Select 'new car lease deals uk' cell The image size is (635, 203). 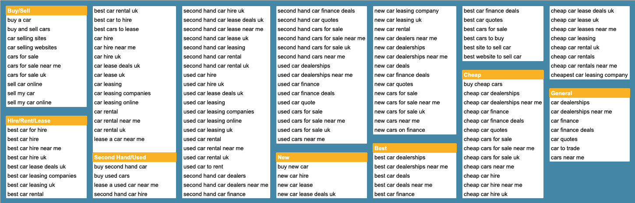(321, 194)
